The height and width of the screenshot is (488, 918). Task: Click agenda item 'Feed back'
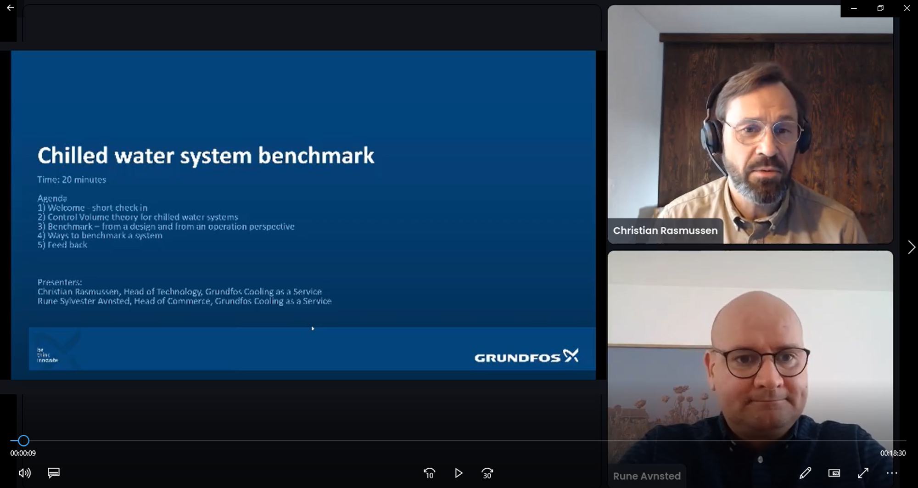point(62,245)
